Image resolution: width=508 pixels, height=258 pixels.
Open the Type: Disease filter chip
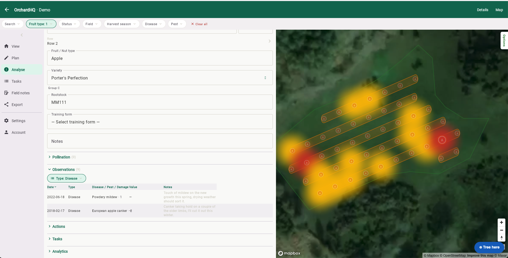coord(66,178)
